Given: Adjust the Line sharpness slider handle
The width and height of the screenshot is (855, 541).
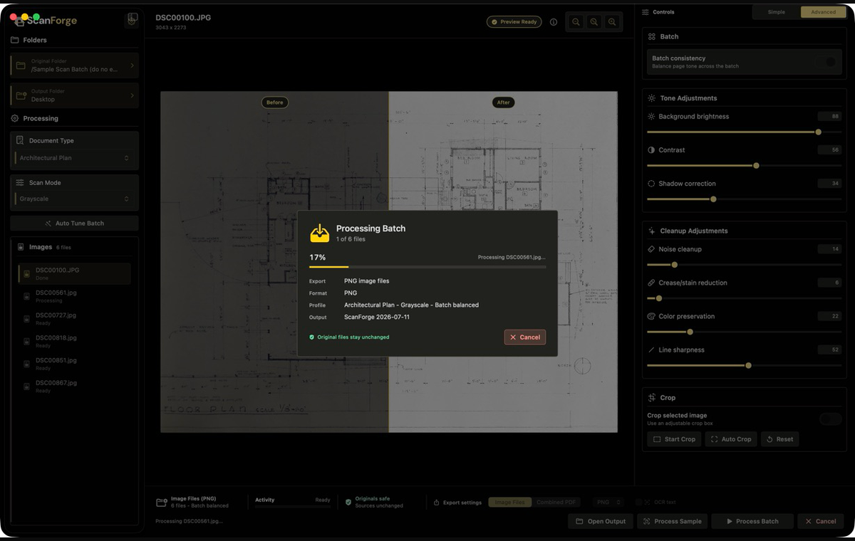Looking at the screenshot, I should [x=748, y=365].
